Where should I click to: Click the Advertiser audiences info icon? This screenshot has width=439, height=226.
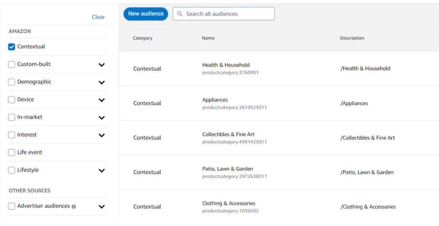74,207
